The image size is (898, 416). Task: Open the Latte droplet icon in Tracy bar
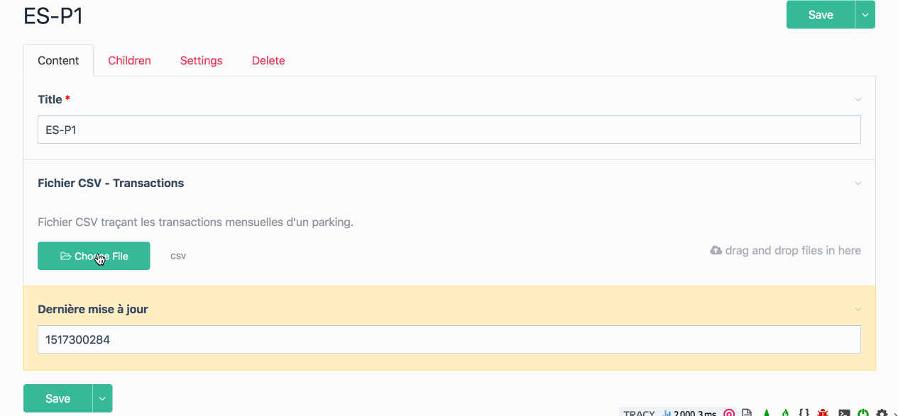(785, 412)
